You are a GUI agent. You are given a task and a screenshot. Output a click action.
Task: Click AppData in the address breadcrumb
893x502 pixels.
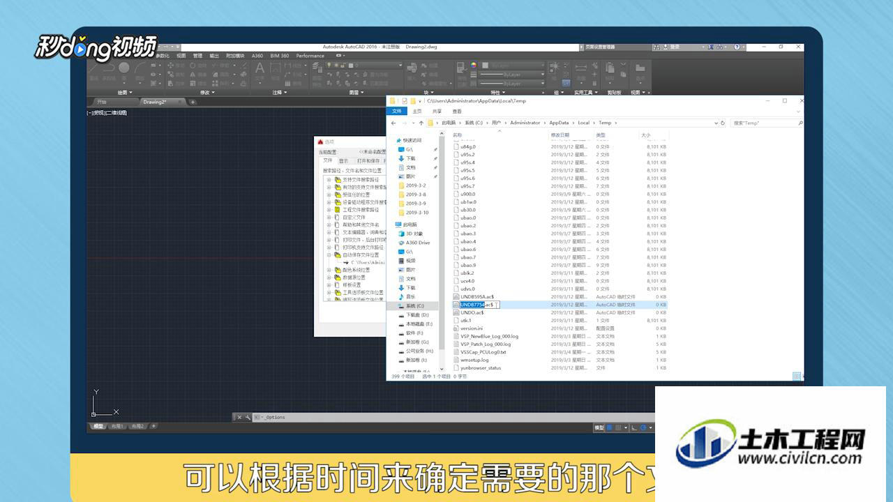(x=559, y=123)
